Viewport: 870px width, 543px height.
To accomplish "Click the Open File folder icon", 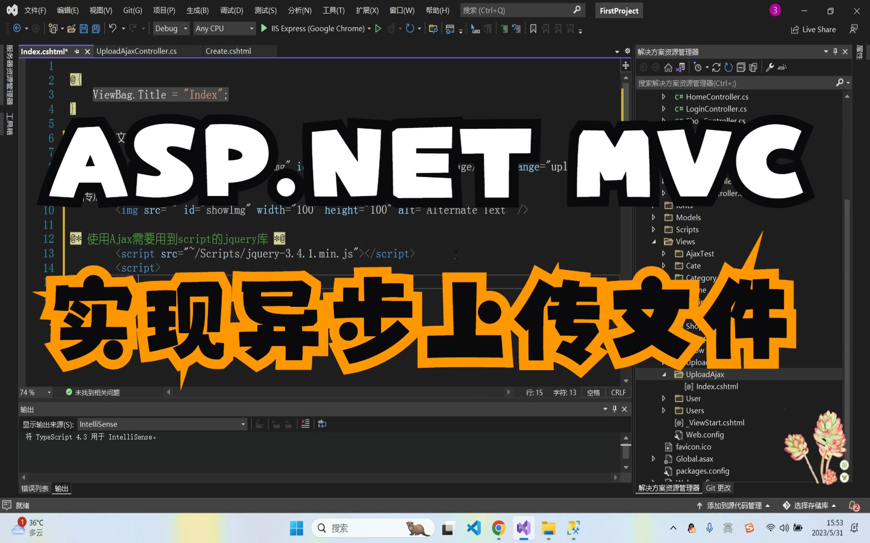I will 71,29.
